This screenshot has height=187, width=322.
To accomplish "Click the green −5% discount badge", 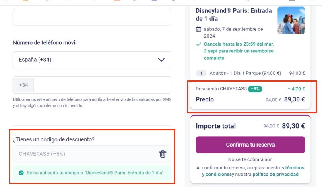I will 255,89.
